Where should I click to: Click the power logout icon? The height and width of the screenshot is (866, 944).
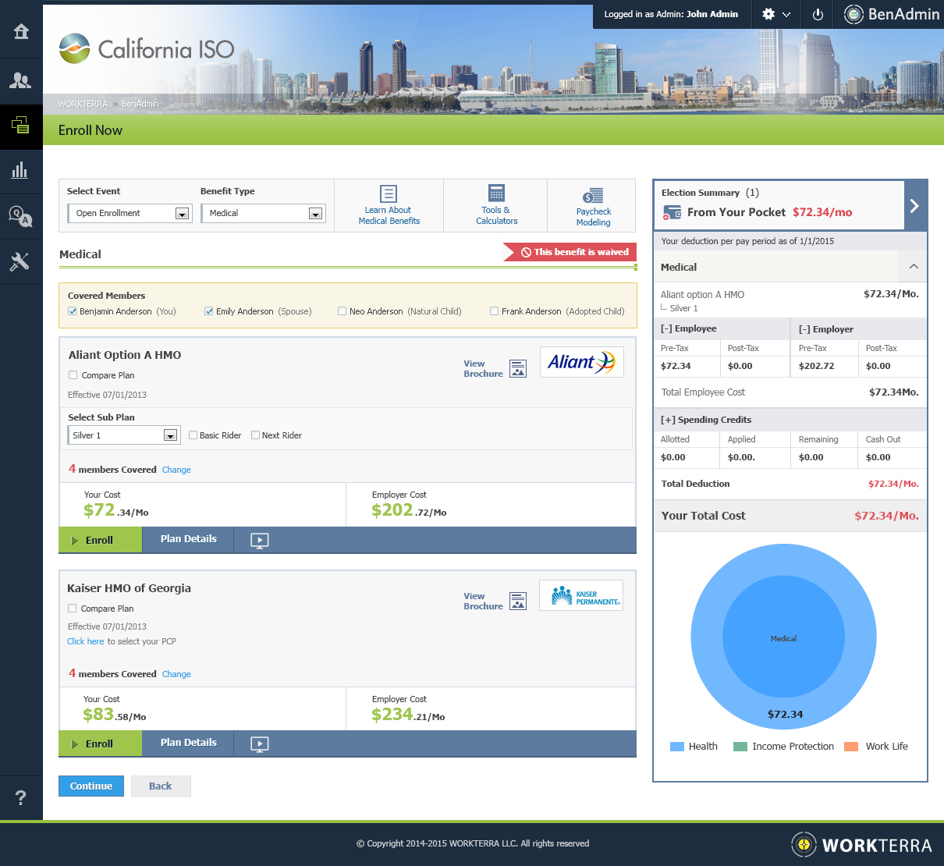point(818,15)
